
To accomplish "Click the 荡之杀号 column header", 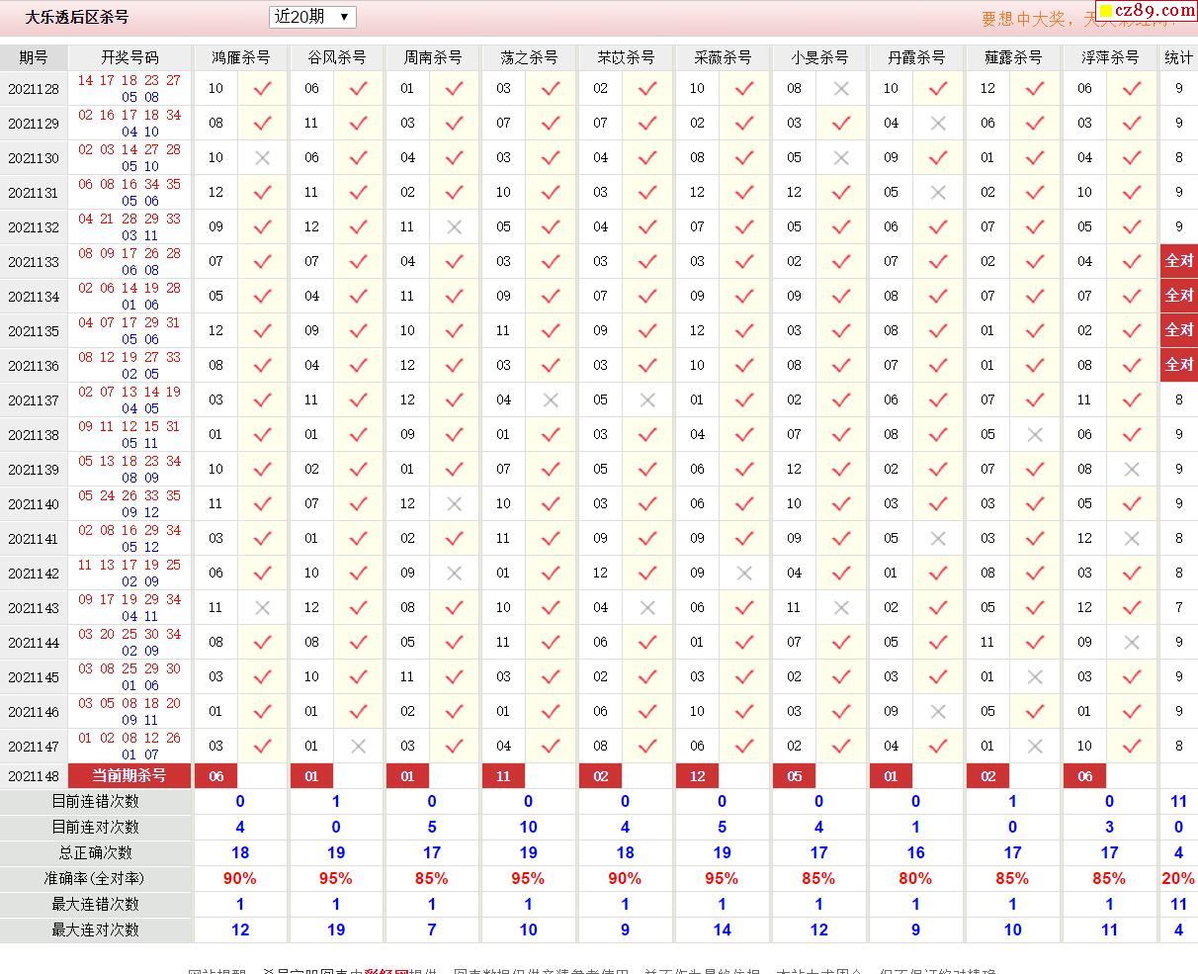I will (529, 57).
